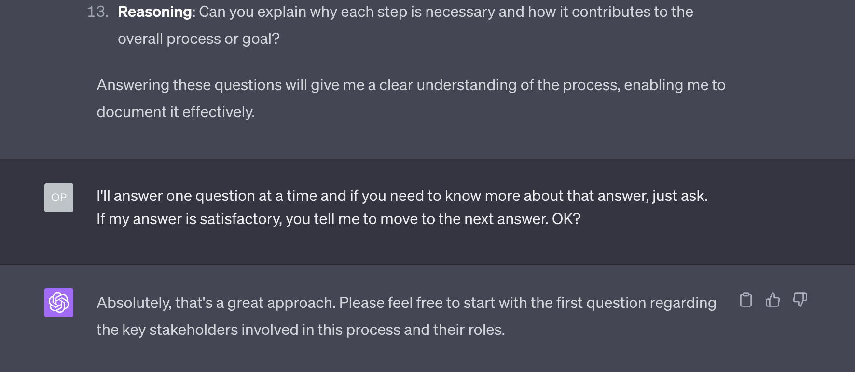Viewport: 855px width, 372px height.
Task: Give the response a thumbs up
Action: pos(772,300)
